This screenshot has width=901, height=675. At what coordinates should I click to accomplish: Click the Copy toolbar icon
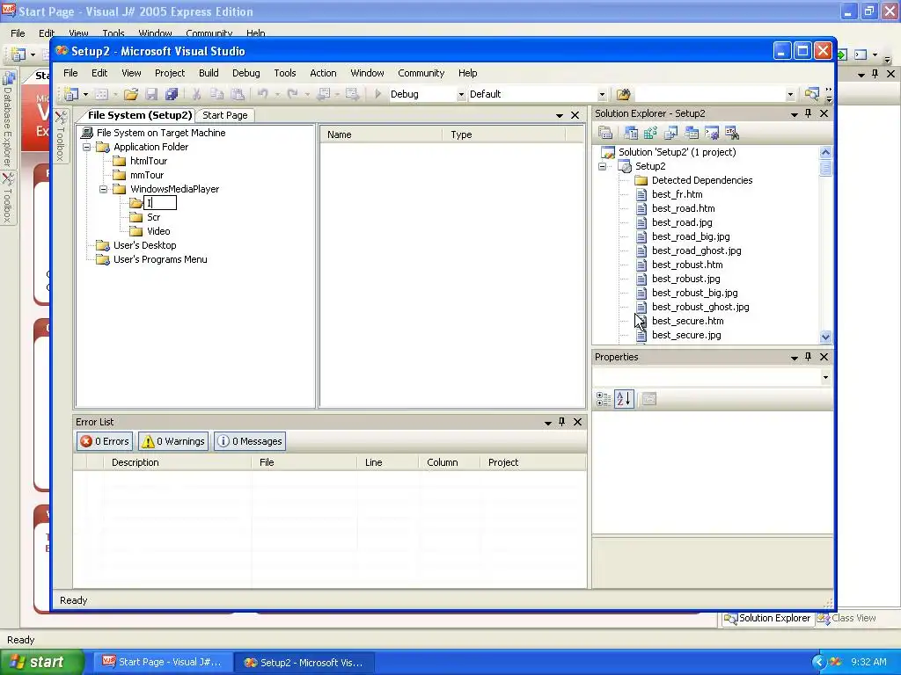(216, 94)
